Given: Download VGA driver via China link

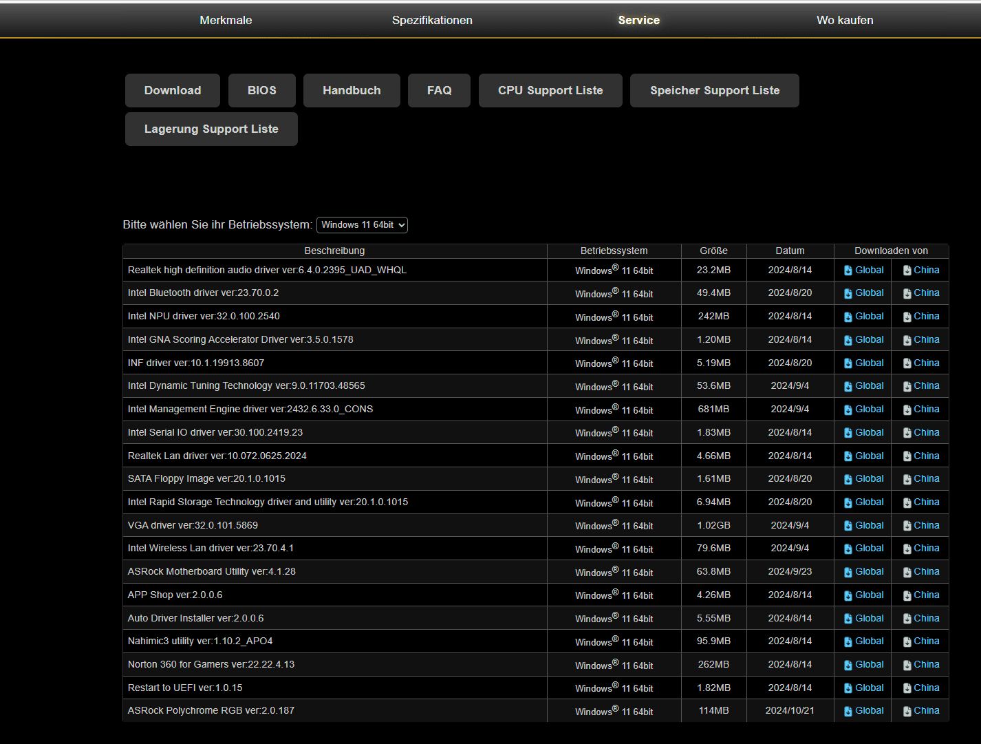Looking at the screenshot, I should pos(927,525).
